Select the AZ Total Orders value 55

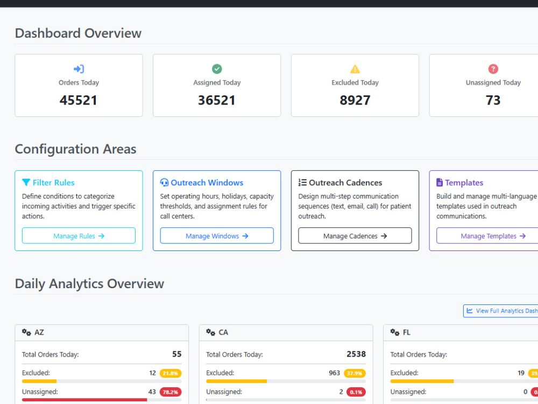tap(176, 354)
